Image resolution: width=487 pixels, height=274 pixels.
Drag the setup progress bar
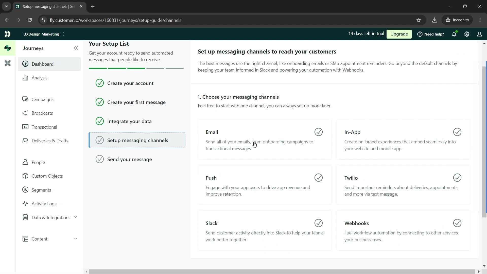[x=136, y=68]
